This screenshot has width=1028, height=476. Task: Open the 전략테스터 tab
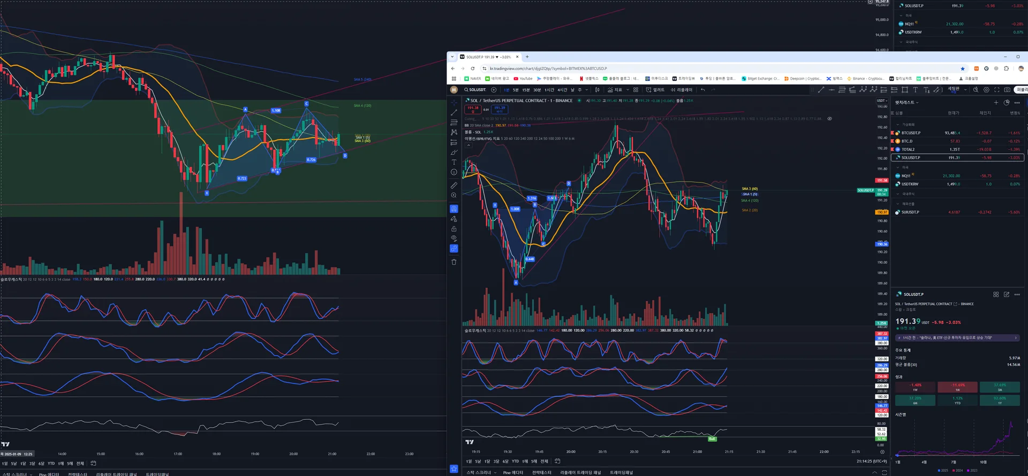coord(542,472)
